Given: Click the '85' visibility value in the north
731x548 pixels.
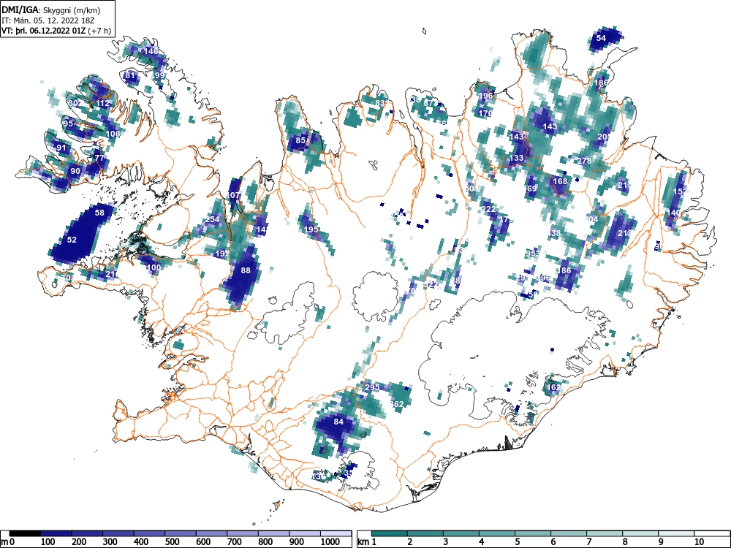Looking at the screenshot, I should [300, 140].
